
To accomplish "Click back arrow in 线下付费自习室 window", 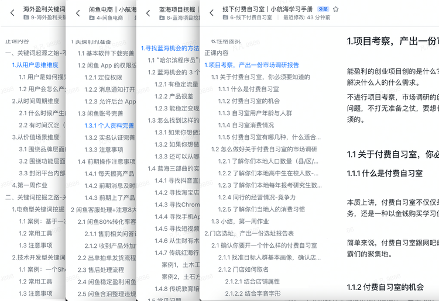I will (x=212, y=13).
